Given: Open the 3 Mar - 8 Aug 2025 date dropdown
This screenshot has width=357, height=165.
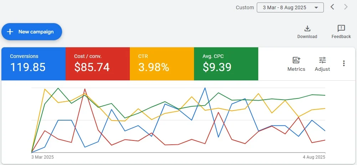Looking at the screenshot, I should coord(290,7).
